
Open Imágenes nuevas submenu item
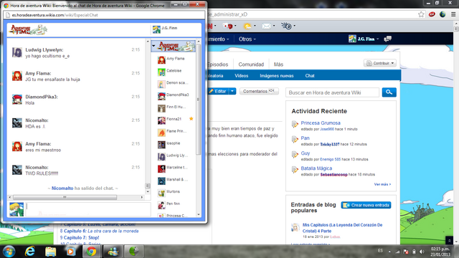(277, 76)
